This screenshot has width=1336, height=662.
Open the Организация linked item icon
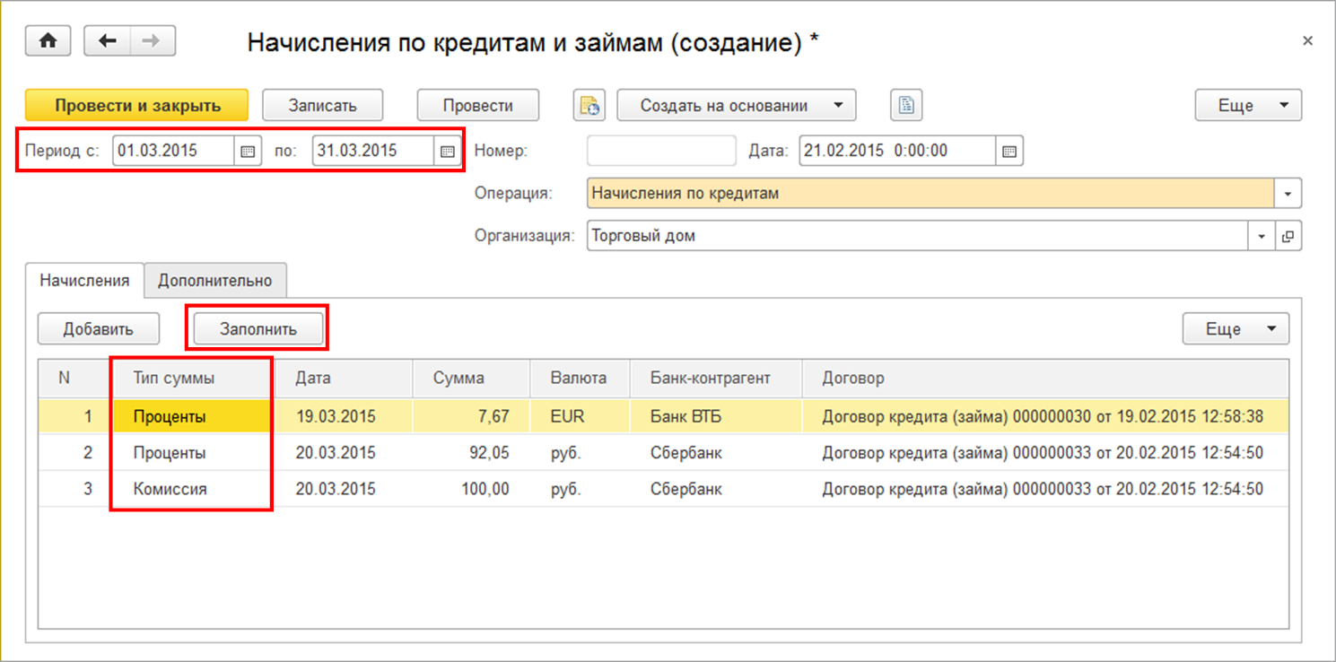pyautogui.click(x=1288, y=237)
